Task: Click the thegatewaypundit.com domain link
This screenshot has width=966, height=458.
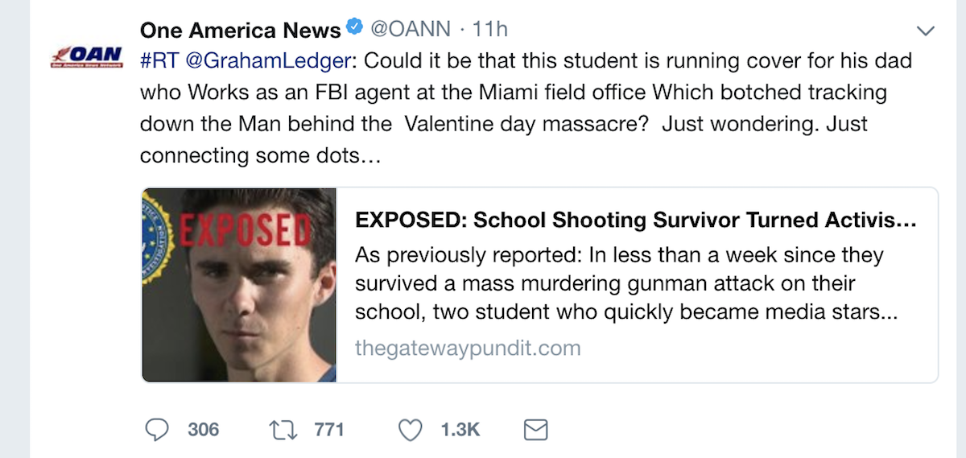Action: click(x=468, y=349)
